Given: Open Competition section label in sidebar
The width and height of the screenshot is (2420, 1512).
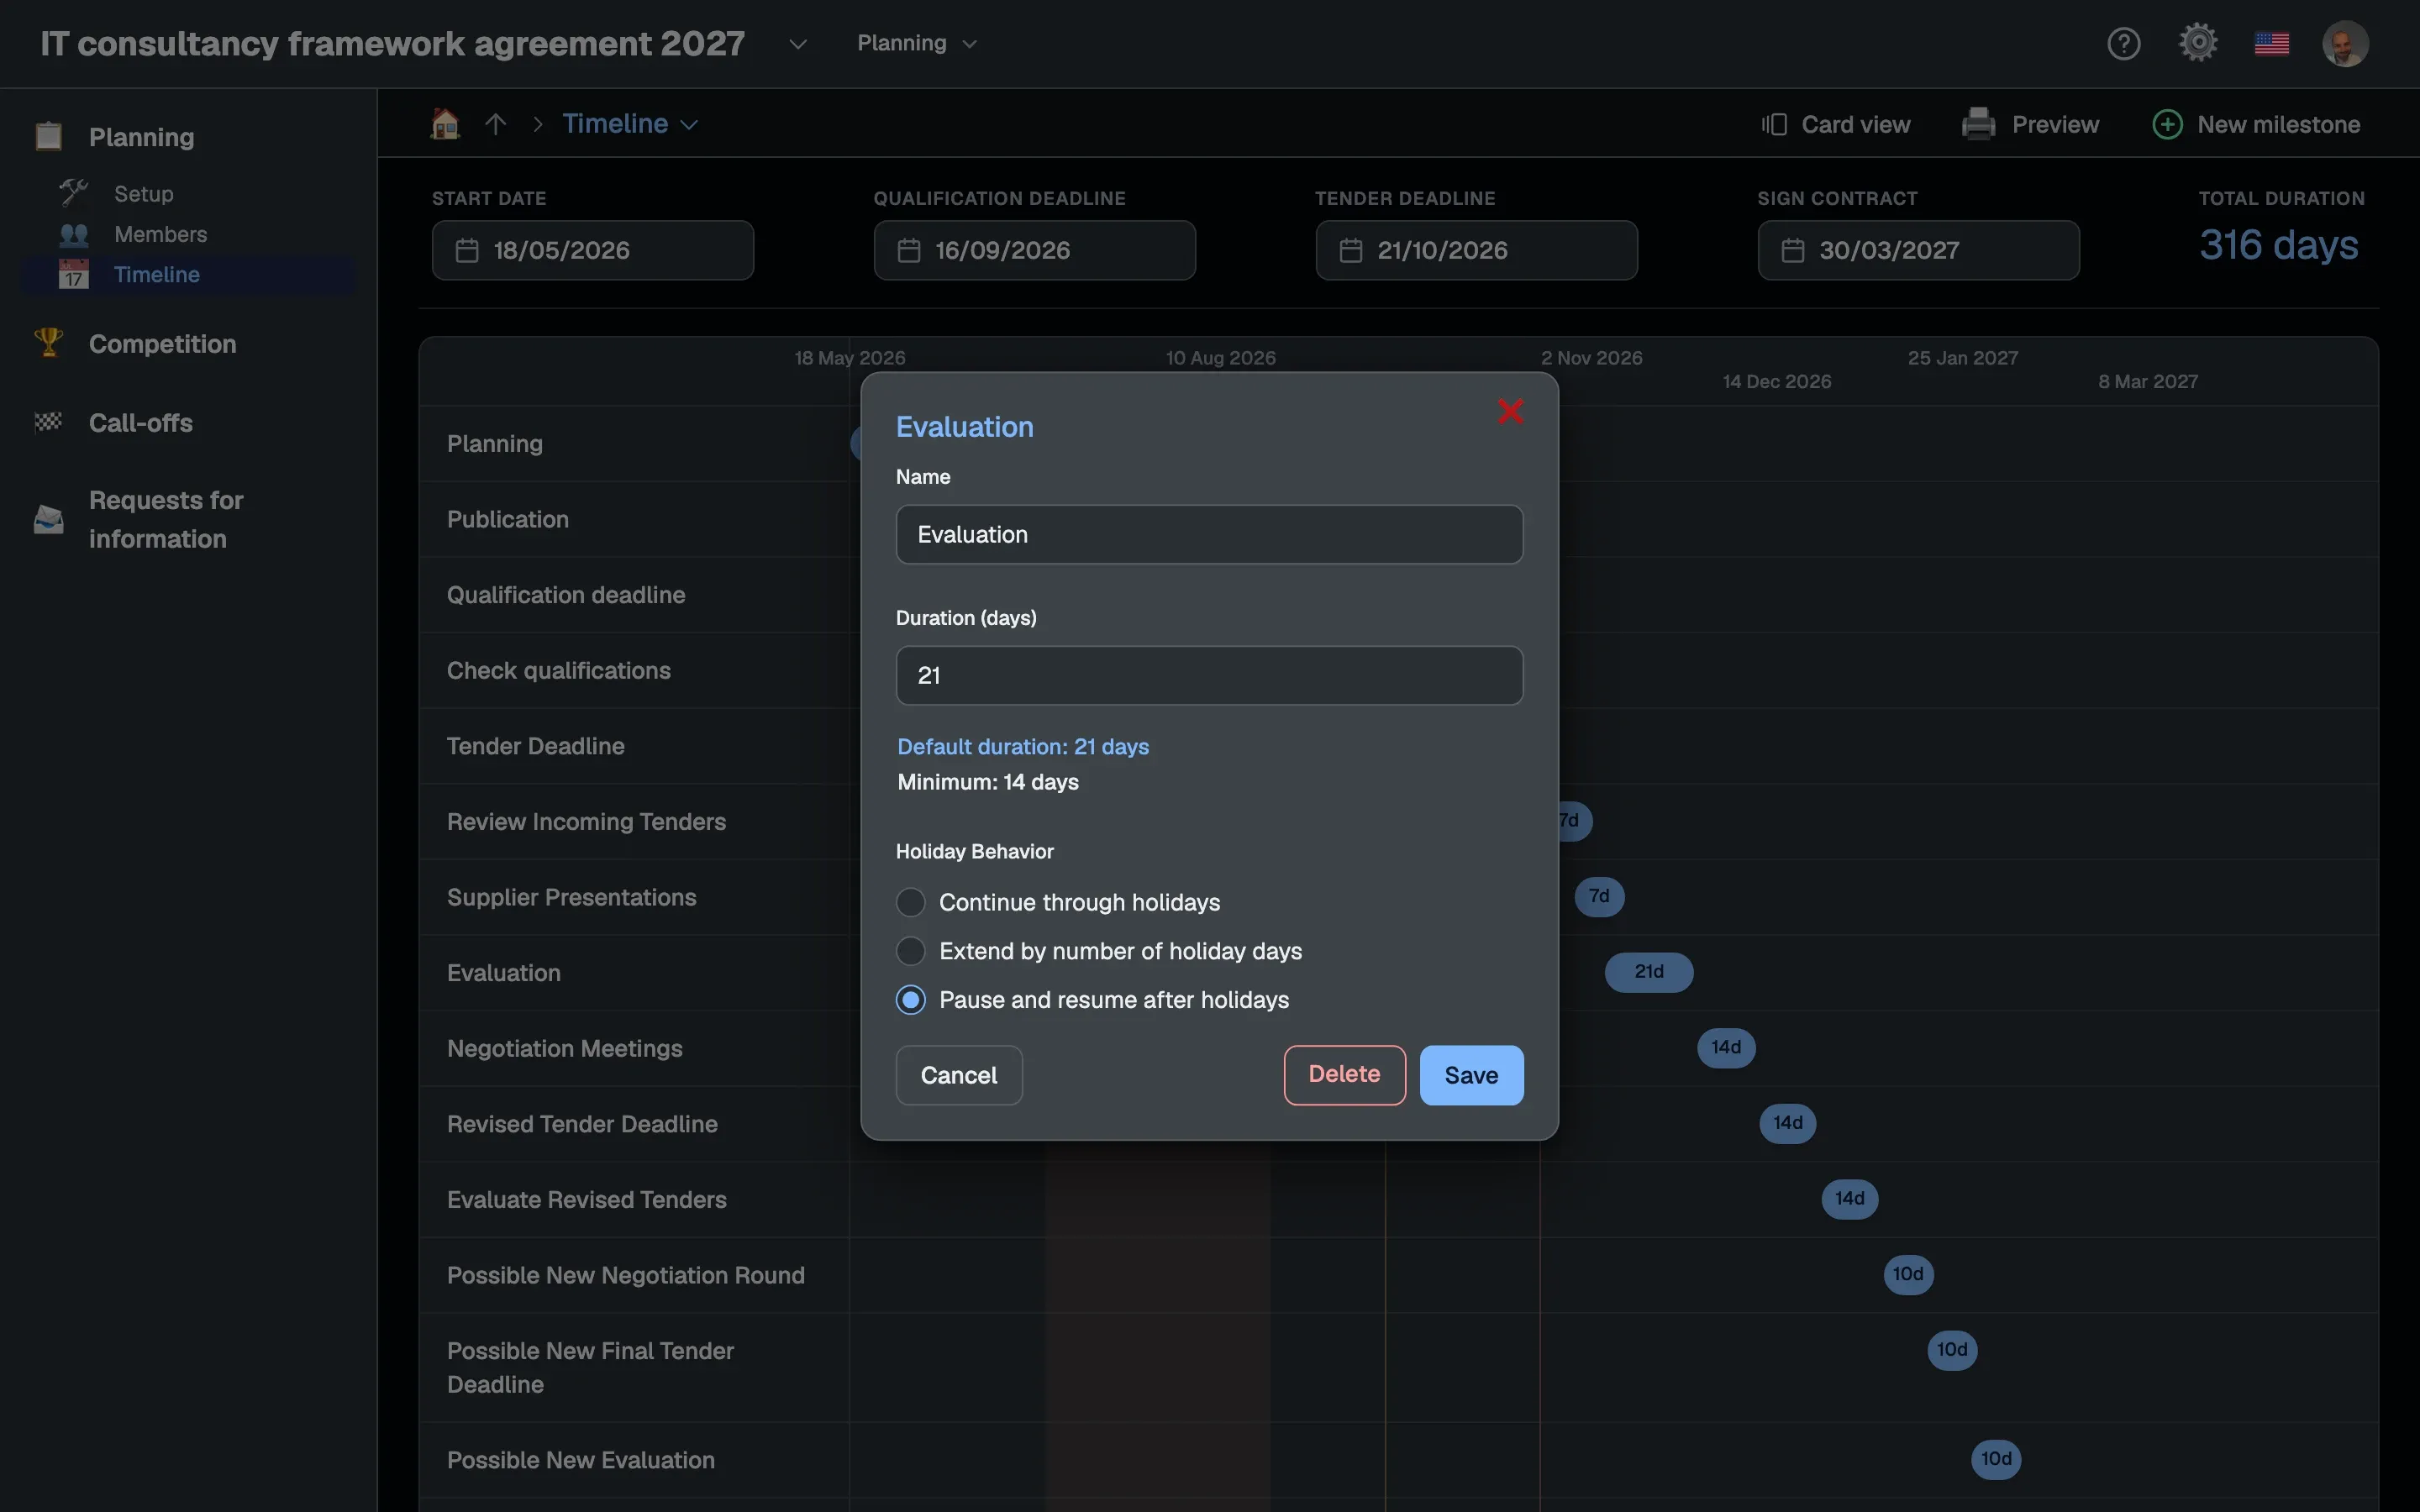Looking at the screenshot, I should pyautogui.click(x=162, y=344).
